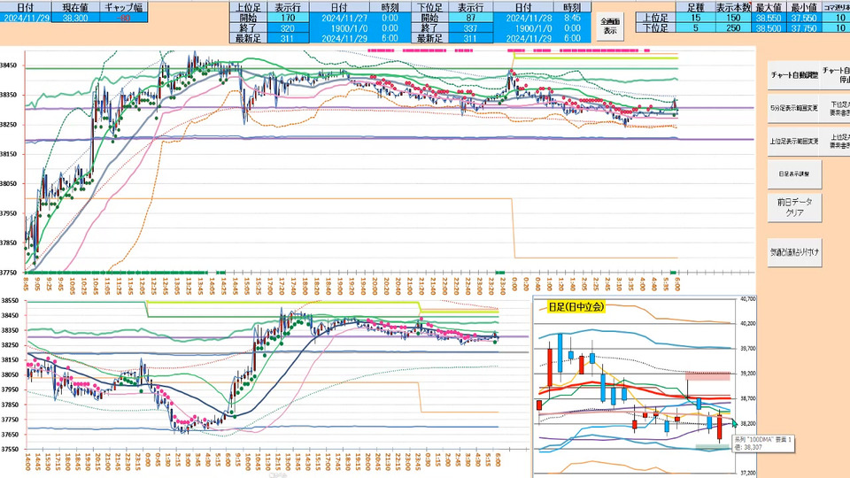This screenshot has width=850, height=478.
Task: Clear data with 前日データクリア button
Action: click(795, 207)
